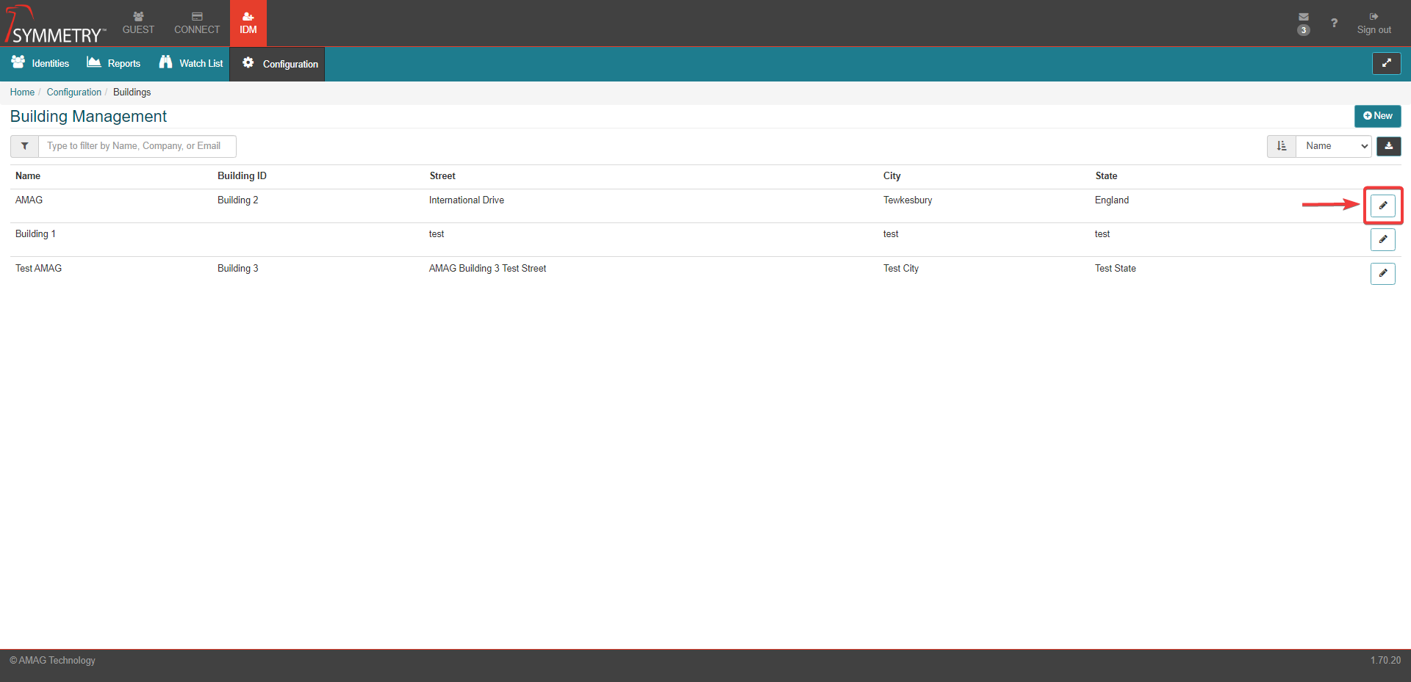The height and width of the screenshot is (682, 1411).
Task: Select the England state cell
Action: click(x=1112, y=200)
